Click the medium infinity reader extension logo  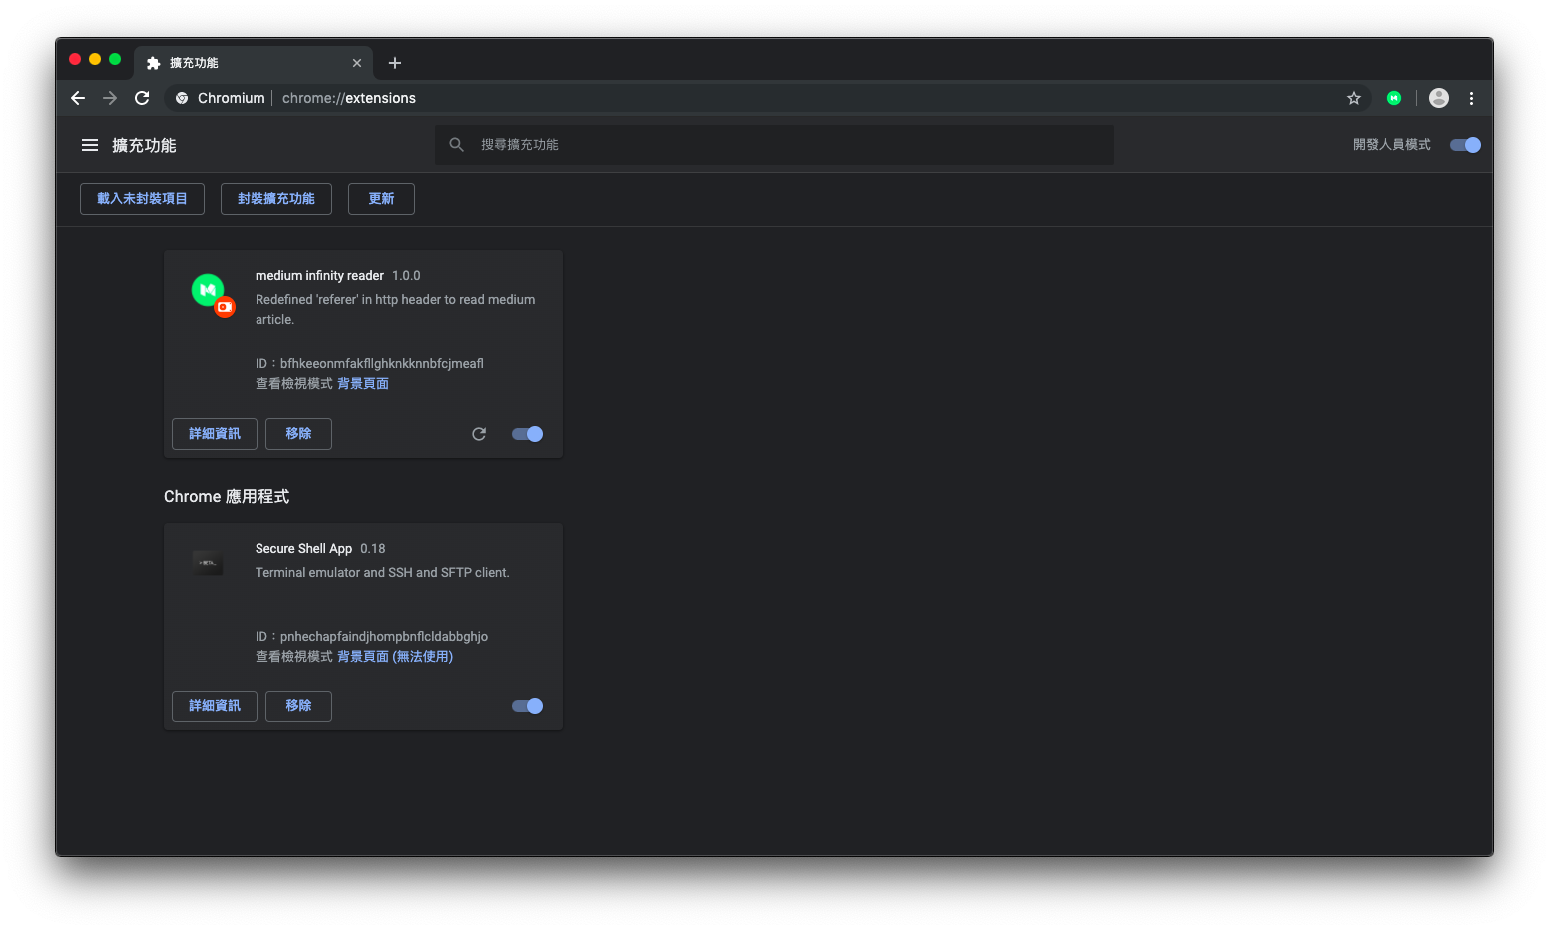[x=213, y=295]
